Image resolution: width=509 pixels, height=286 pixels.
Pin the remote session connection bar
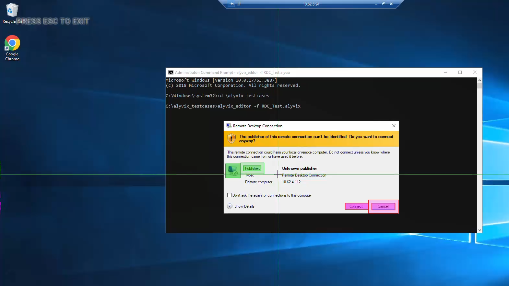coord(231,4)
